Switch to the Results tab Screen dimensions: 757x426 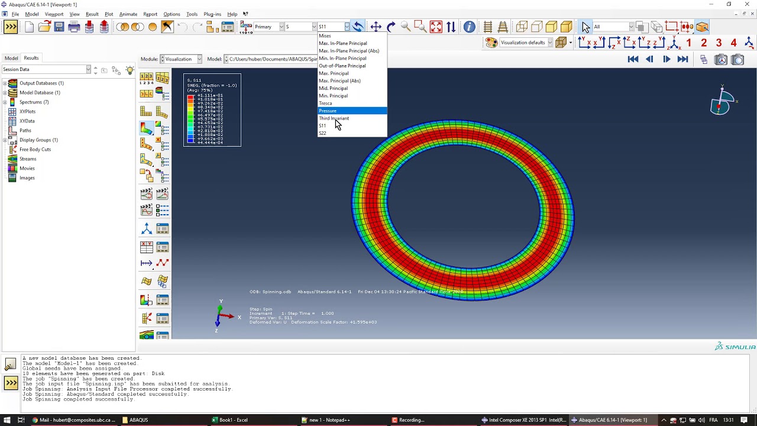click(x=31, y=58)
